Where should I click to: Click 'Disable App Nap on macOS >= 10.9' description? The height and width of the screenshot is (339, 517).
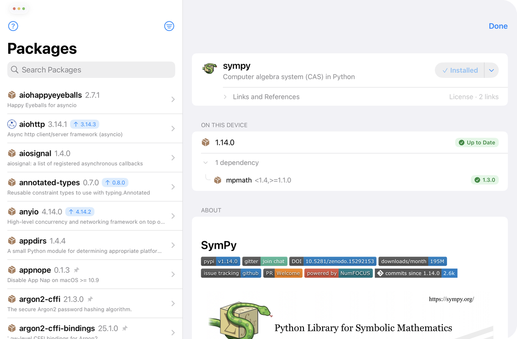[x=53, y=280]
